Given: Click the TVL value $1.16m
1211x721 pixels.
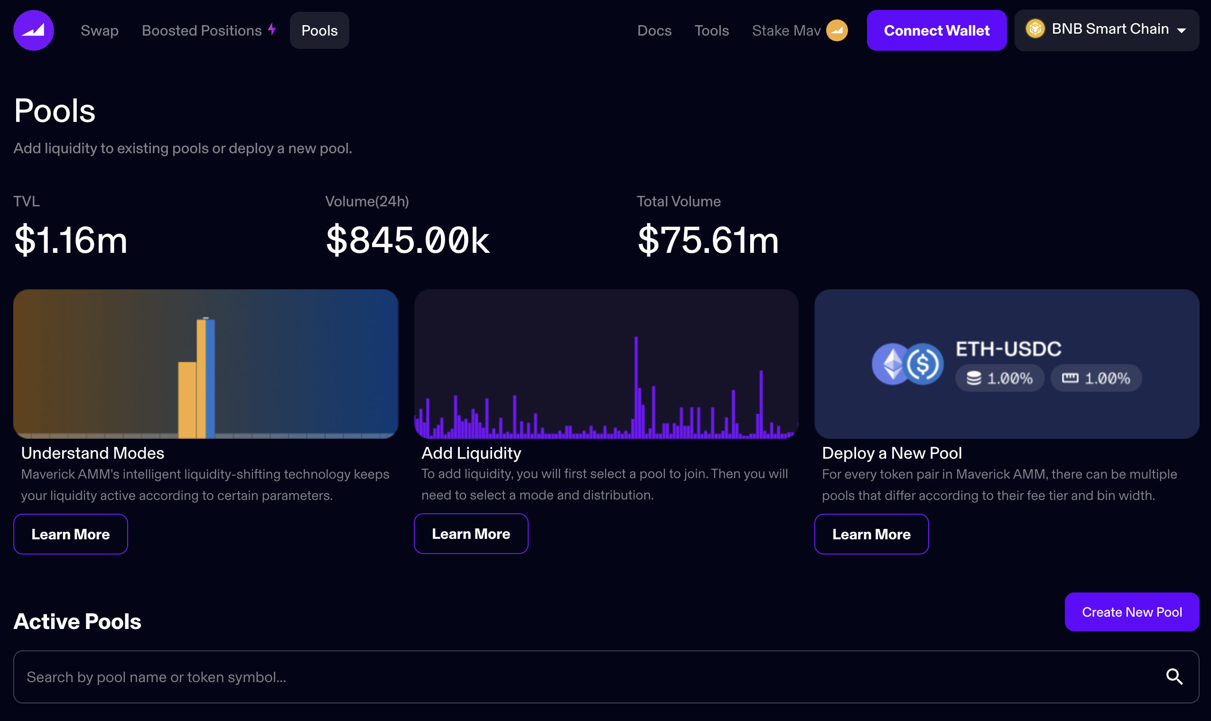Looking at the screenshot, I should point(71,240).
